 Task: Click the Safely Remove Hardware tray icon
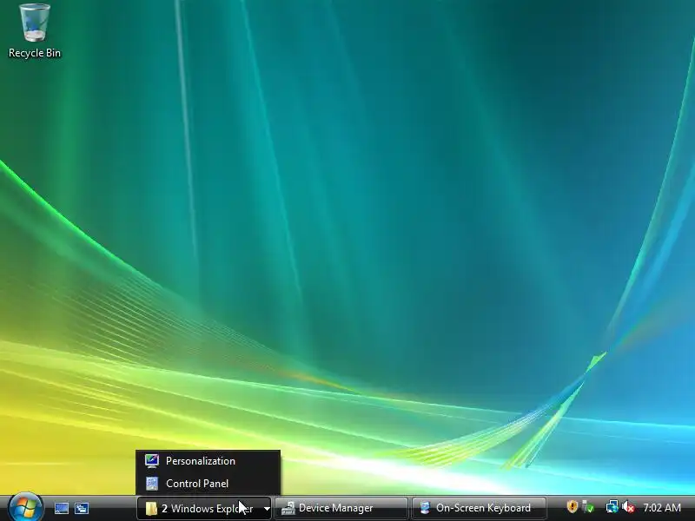tap(588, 506)
